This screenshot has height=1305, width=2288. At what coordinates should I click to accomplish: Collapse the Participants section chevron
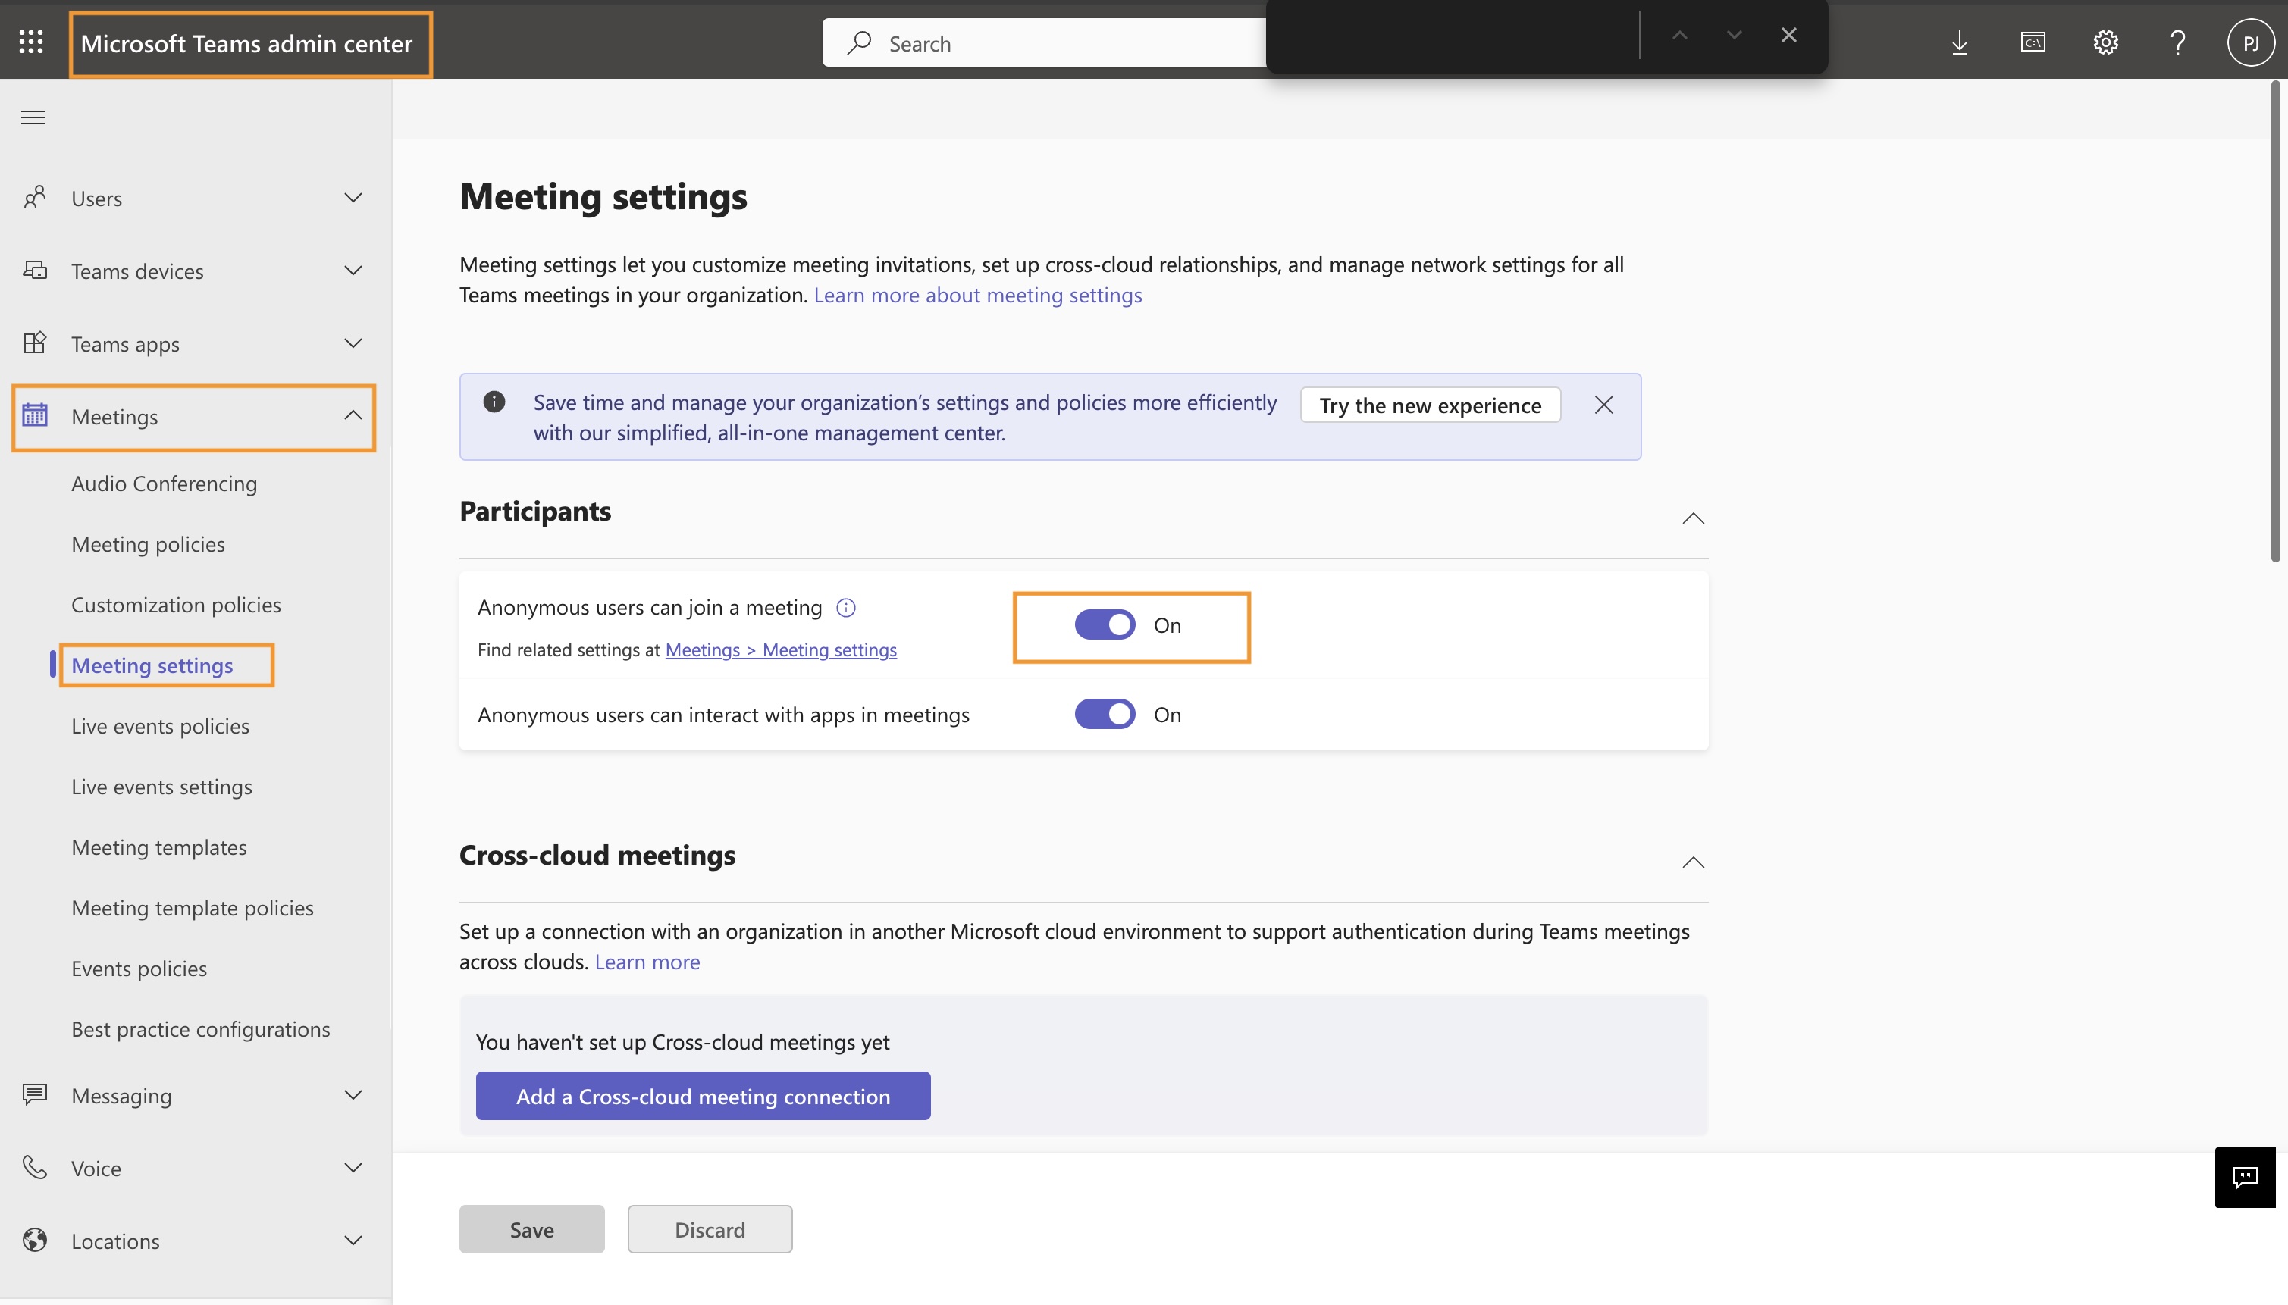coord(1693,518)
